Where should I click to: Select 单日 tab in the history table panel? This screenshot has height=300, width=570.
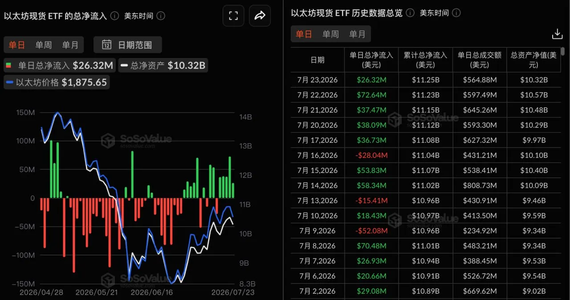[304, 34]
